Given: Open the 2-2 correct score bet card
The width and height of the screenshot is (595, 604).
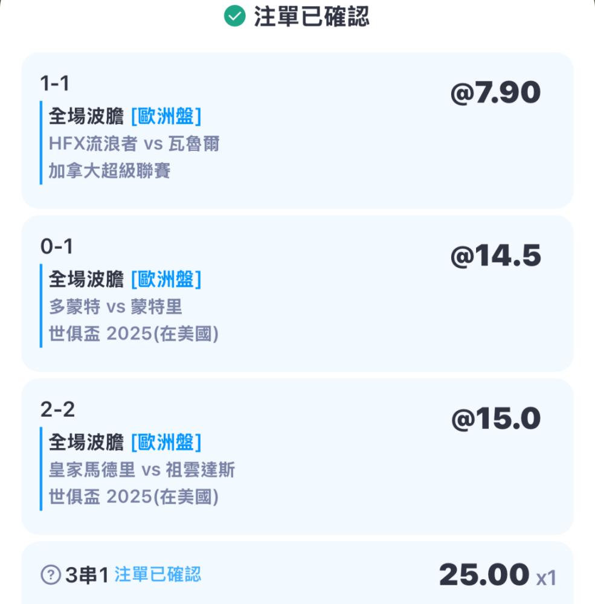Looking at the screenshot, I should point(297,457).
